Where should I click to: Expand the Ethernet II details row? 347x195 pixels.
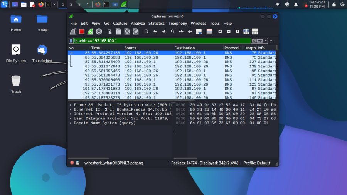pos(70,109)
